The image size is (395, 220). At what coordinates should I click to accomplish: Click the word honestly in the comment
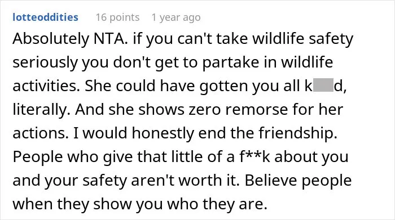coord(163,133)
